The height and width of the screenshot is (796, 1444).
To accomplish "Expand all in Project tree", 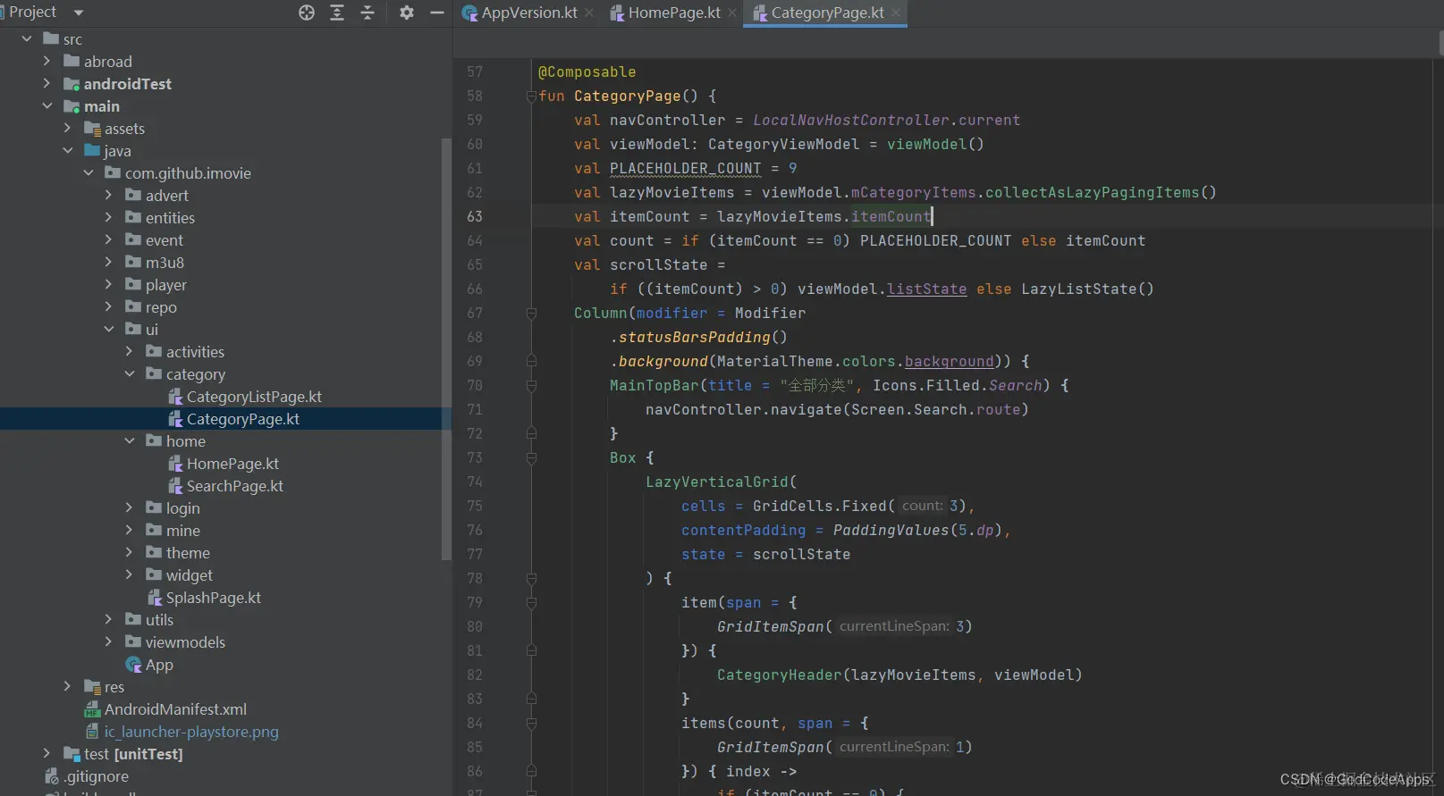I will tap(337, 13).
